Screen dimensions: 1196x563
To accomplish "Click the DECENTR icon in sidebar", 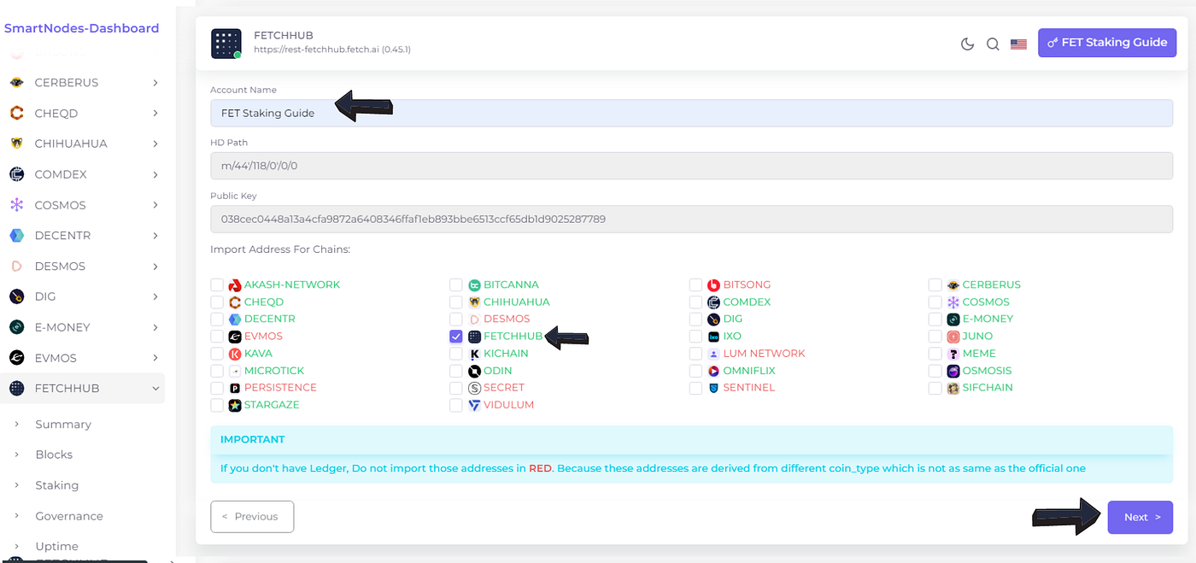I will pyautogui.click(x=16, y=236).
